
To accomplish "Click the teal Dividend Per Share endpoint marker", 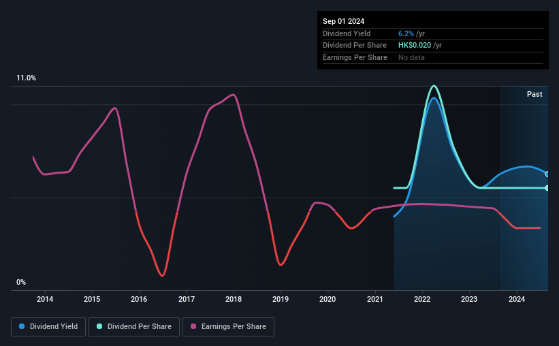I will pyautogui.click(x=547, y=188).
